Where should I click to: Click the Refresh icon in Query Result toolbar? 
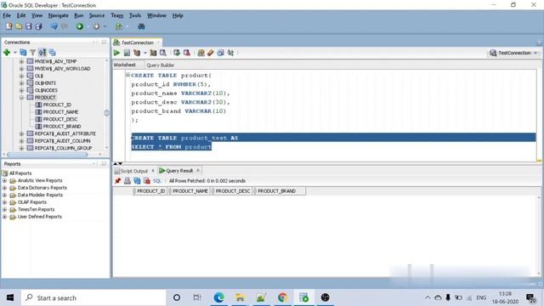pyautogui.click(x=137, y=181)
